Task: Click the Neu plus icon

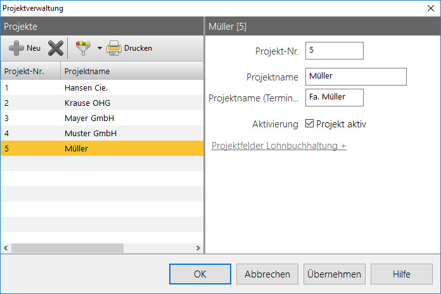Action: [x=16, y=48]
